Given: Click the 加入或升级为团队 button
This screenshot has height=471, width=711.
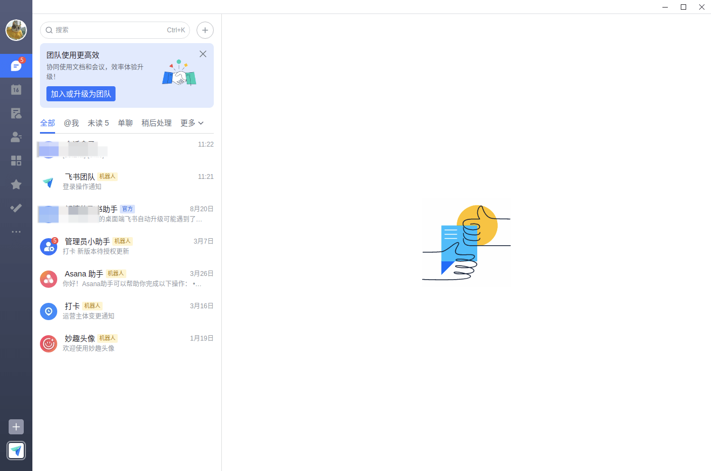Looking at the screenshot, I should (81, 94).
